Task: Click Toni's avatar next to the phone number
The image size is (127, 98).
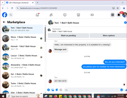Action: (x=50, y=81)
